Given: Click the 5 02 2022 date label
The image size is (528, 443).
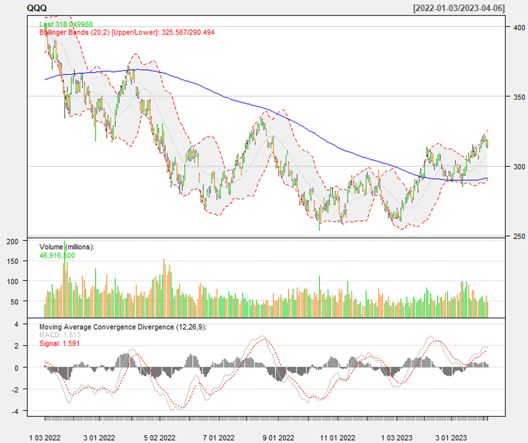Looking at the screenshot, I should tap(159, 438).
